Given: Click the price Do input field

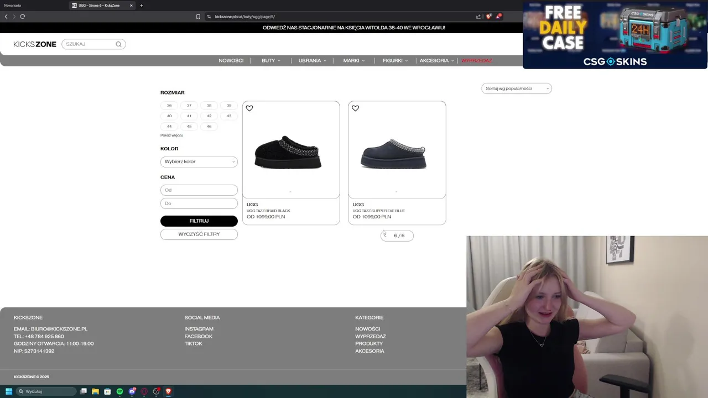Looking at the screenshot, I should coord(199,203).
